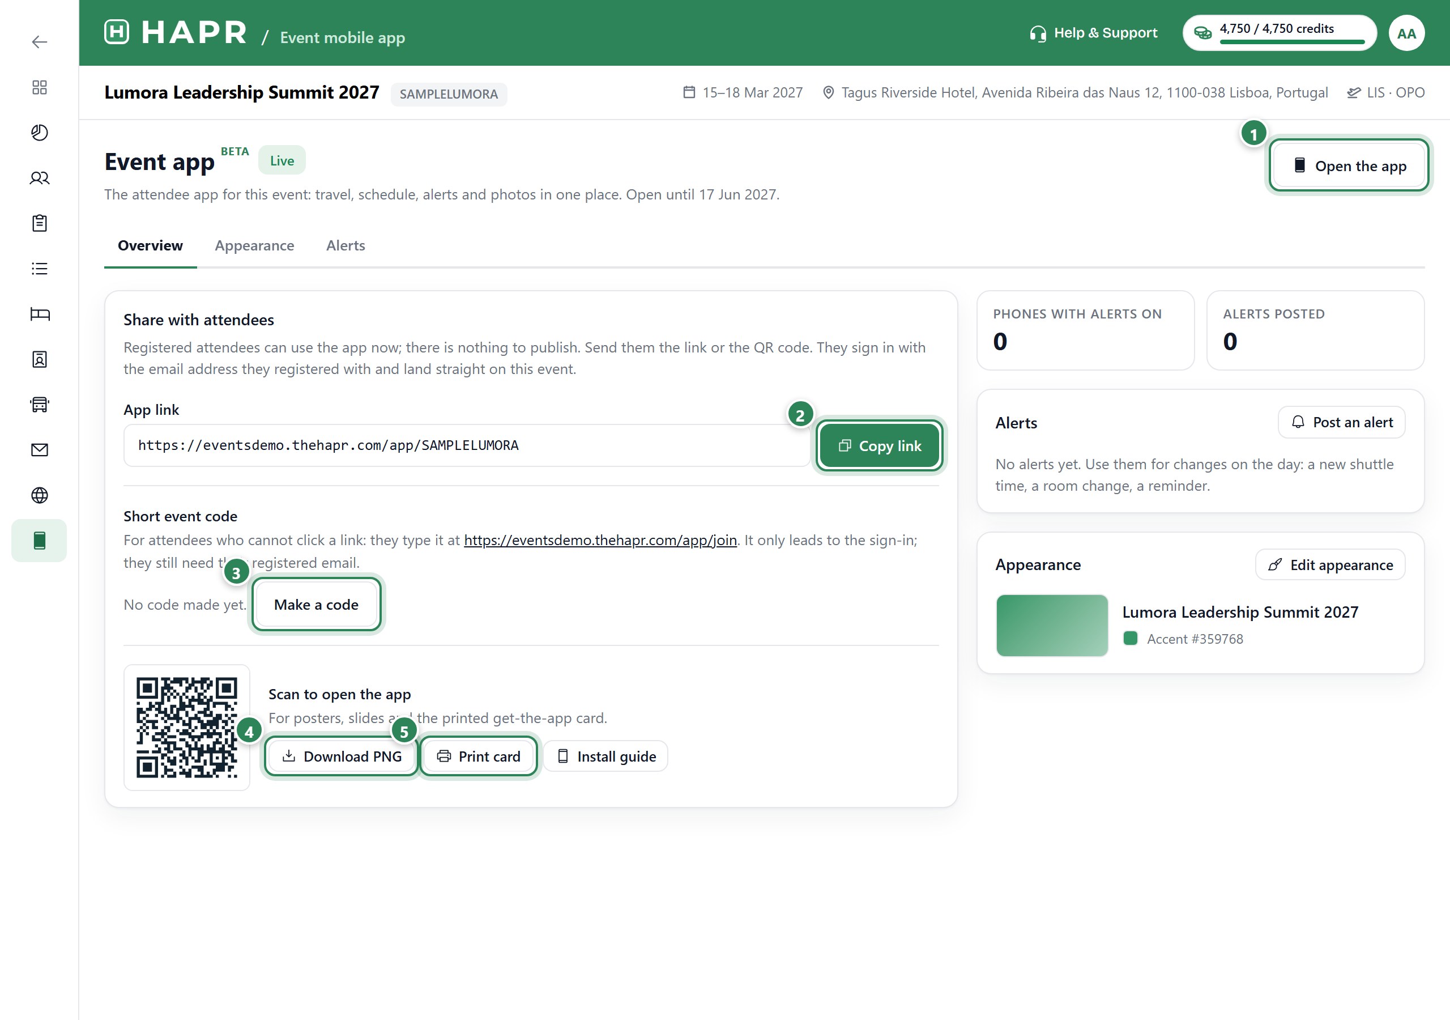Open the AA user avatar menu
Image resolution: width=1450 pixels, height=1020 pixels.
(x=1406, y=33)
